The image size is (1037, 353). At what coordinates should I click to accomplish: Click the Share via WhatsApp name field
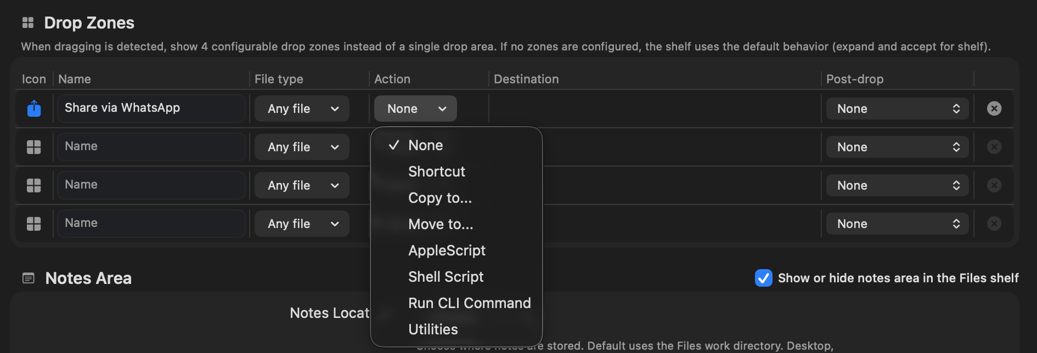click(x=151, y=108)
